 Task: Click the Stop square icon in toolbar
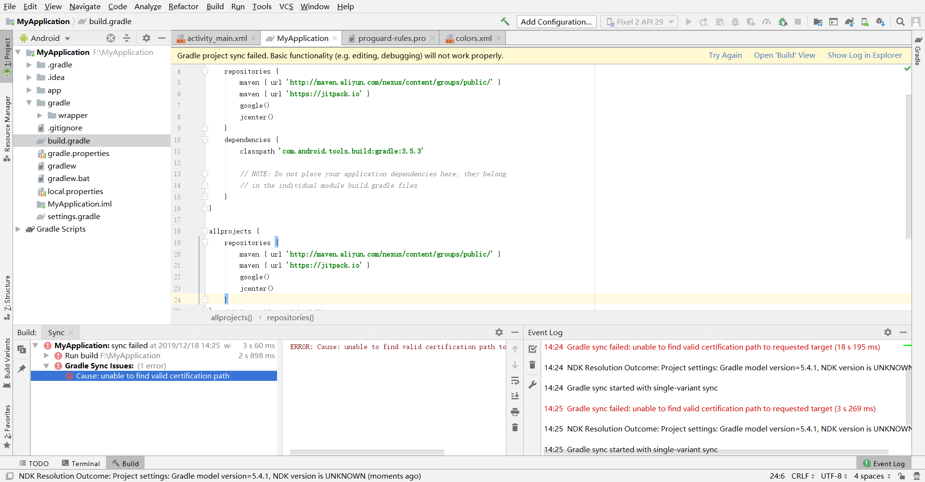pyautogui.click(x=798, y=22)
